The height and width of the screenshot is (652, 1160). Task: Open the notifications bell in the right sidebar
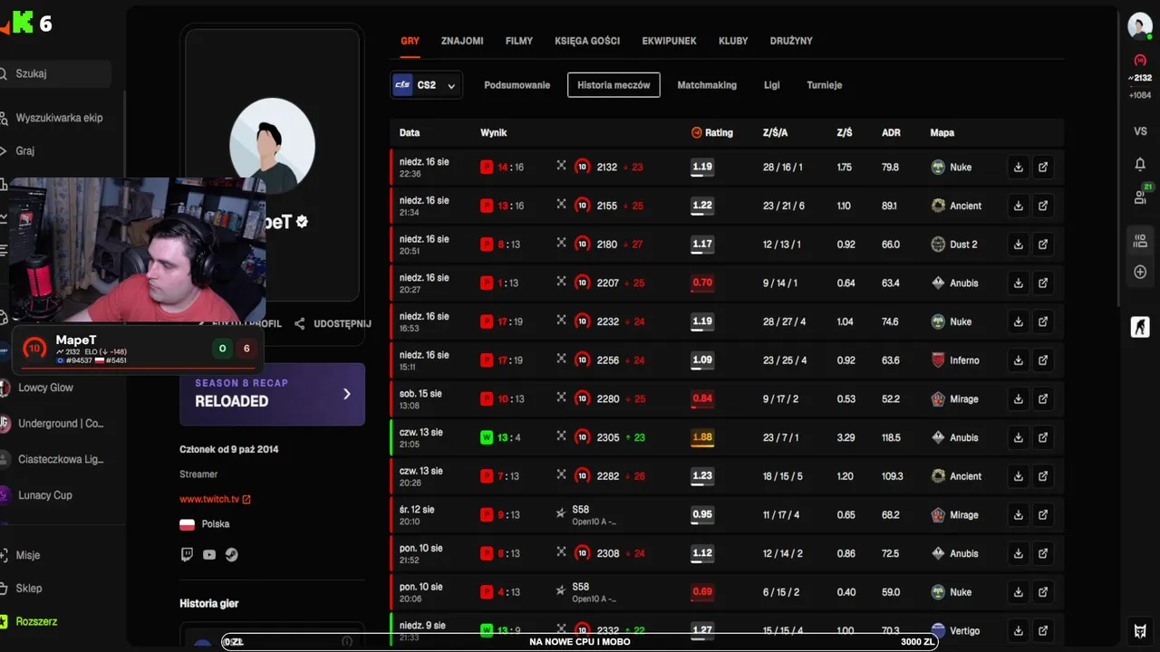(1140, 164)
